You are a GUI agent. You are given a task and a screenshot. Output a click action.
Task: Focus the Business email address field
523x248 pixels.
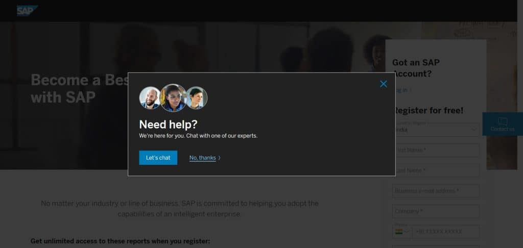[436, 191]
